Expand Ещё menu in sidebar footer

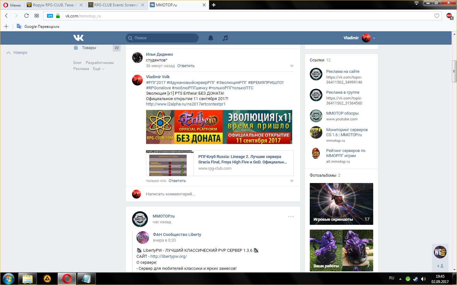pos(99,69)
